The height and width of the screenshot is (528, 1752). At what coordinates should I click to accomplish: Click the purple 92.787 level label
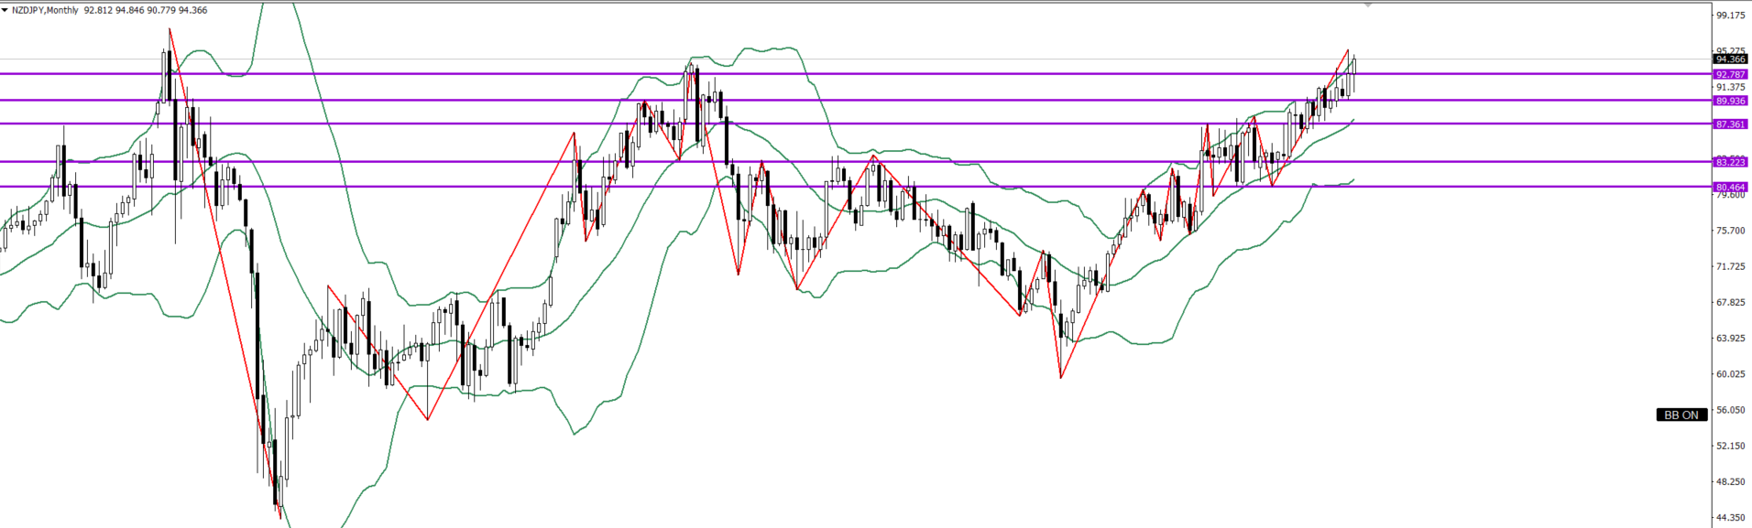coord(1730,74)
